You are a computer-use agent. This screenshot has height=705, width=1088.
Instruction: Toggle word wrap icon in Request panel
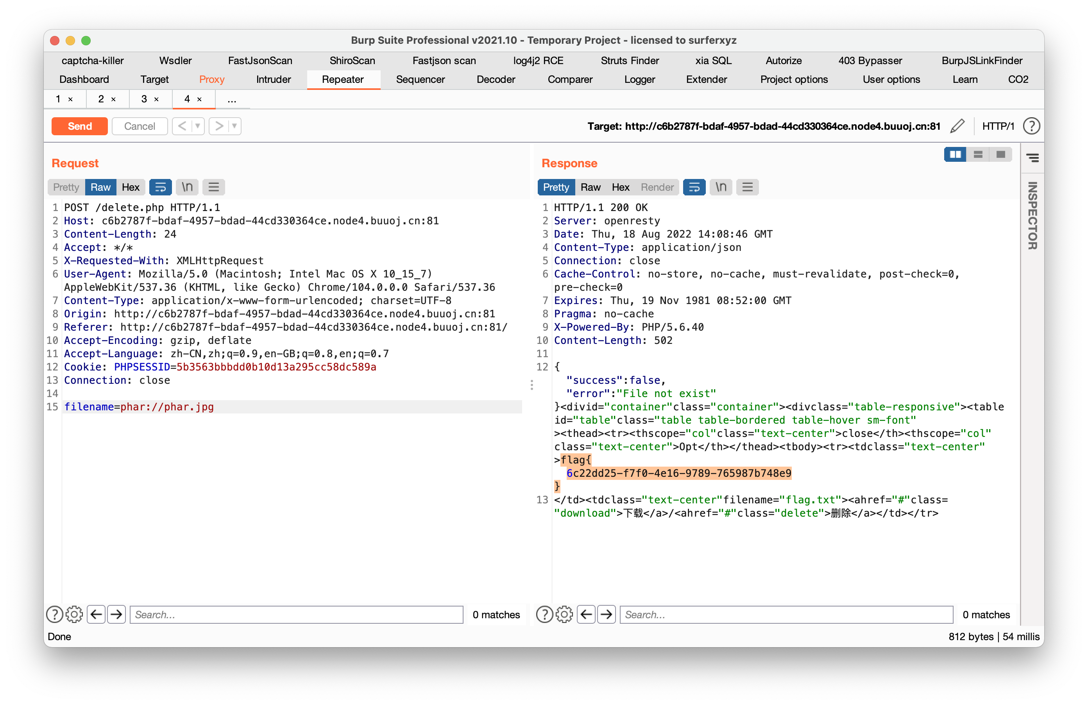pyautogui.click(x=161, y=187)
